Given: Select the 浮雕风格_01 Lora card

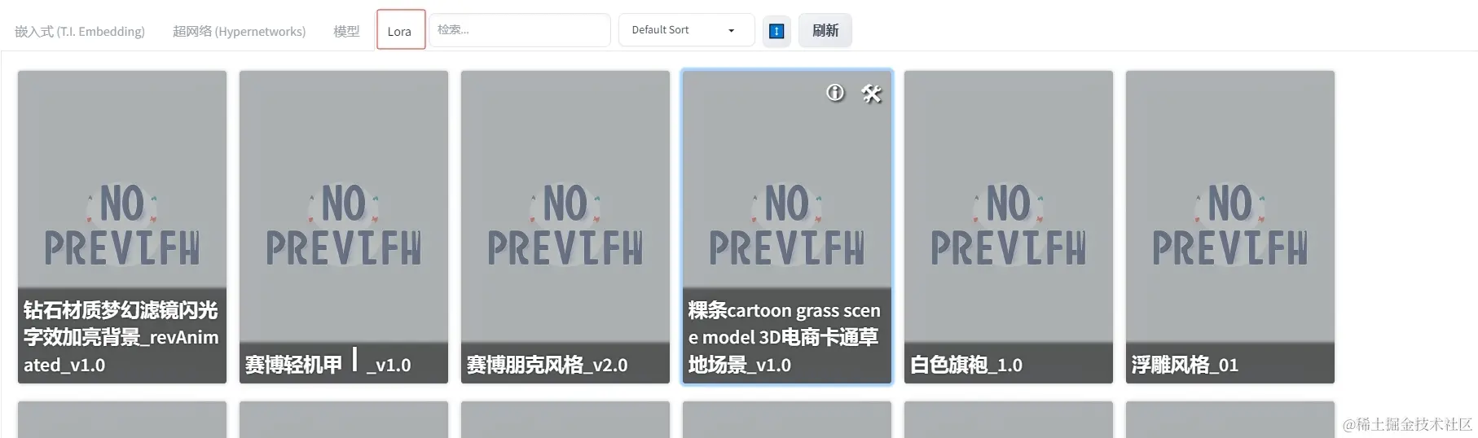Looking at the screenshot, I should click(1230, 226).
